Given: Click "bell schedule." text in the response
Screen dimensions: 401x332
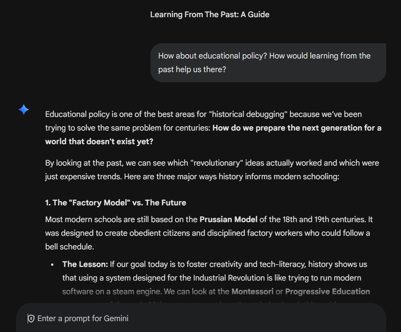Looking at the screenshot, I should pos(69,247).
